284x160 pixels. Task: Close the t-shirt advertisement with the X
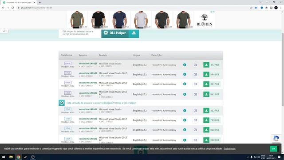point(214,12)
